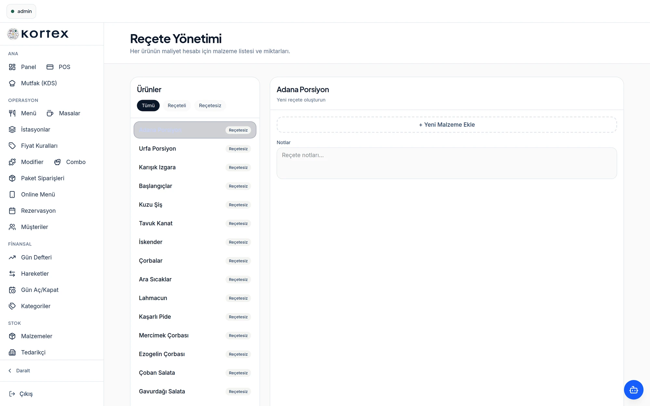Image resolution: width=650 pixels, height=406 pixels.
Task: Select Ezogelin Çorbası product
Action: [195, 354]
